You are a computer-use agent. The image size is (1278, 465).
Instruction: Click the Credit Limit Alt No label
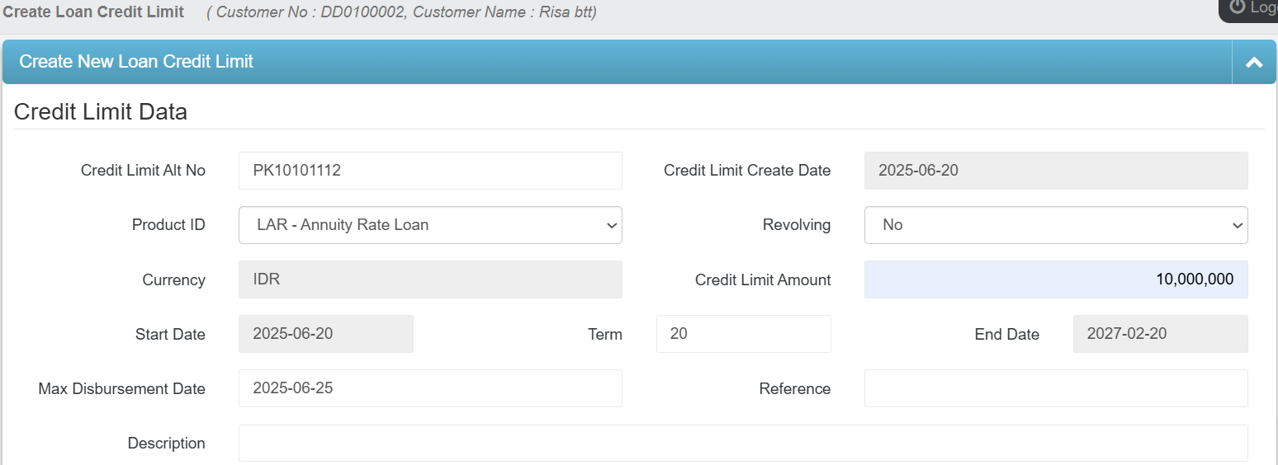point(143,171)
